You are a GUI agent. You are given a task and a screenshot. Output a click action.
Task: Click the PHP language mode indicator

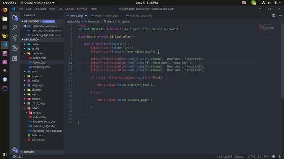pos(266,157)
